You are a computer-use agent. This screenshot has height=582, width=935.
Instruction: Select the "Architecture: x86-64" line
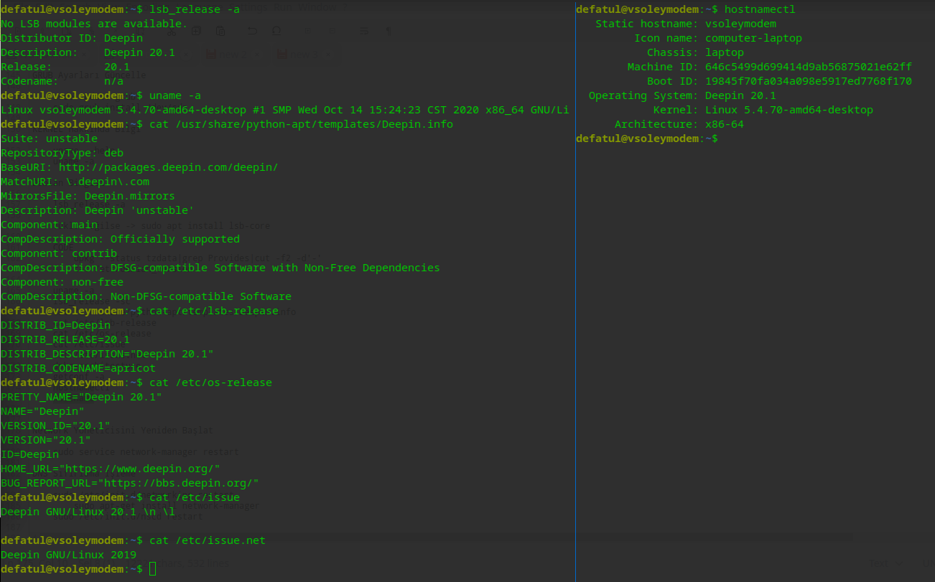(x=679, y=124)
